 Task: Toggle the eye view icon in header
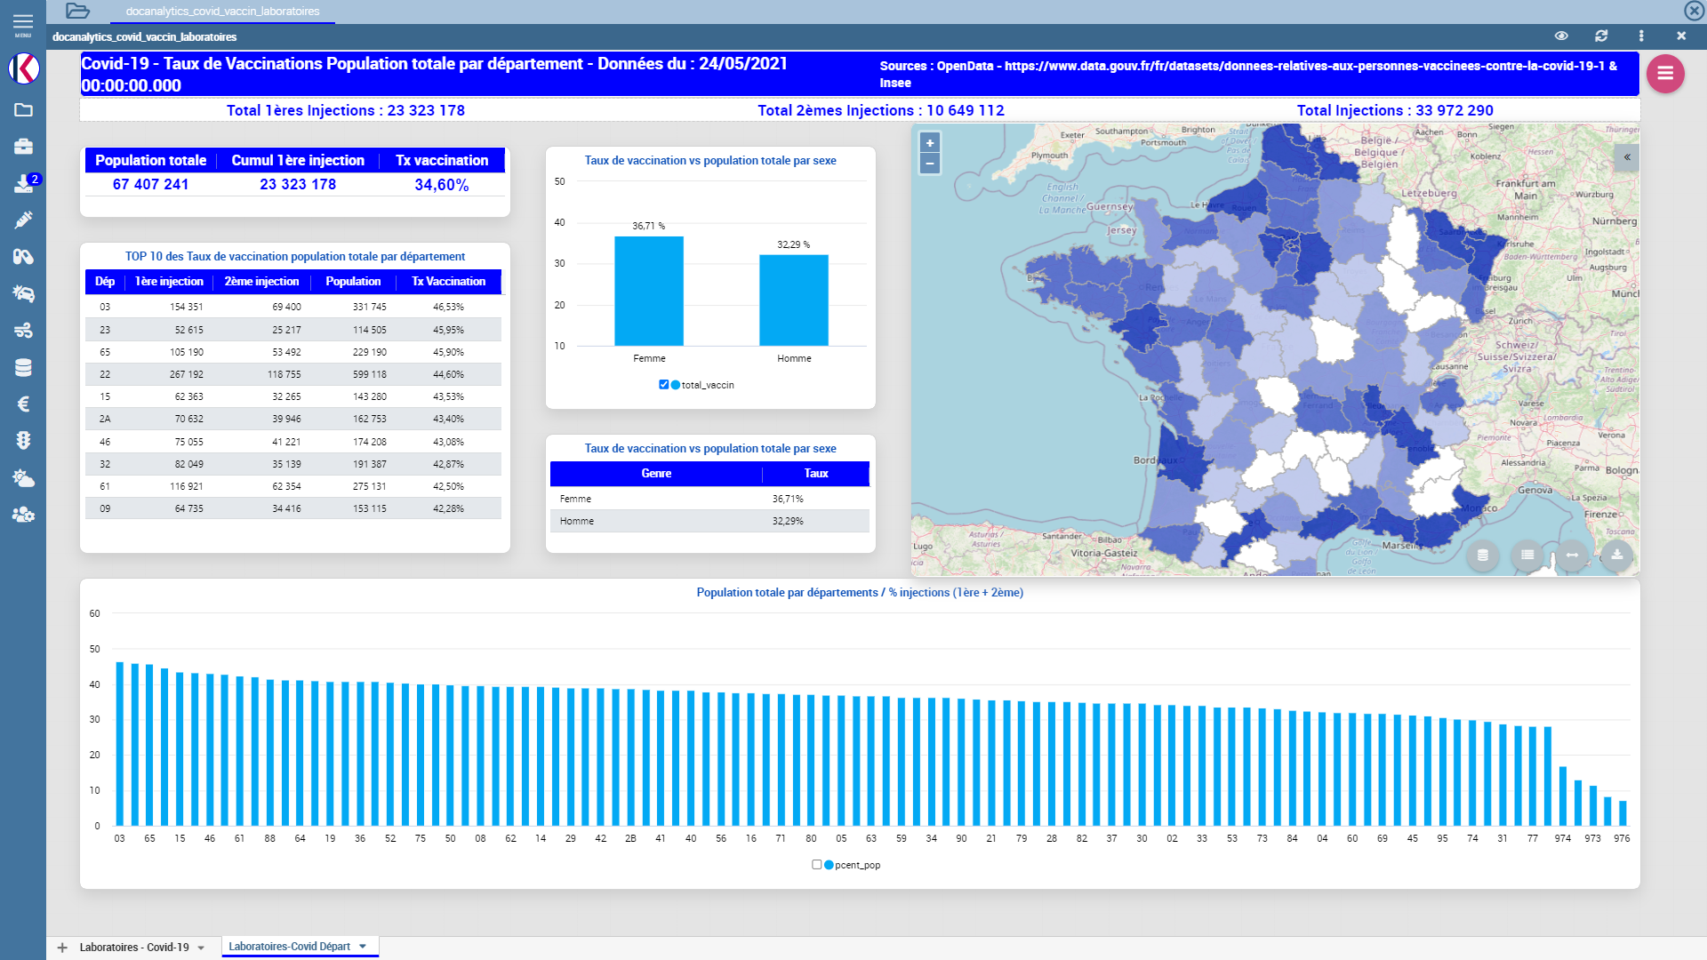tap(1561, 36)
